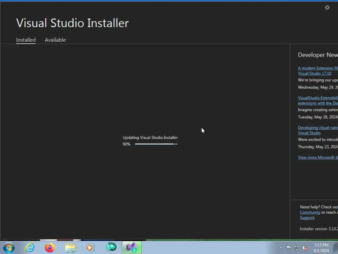
Task: Open the Community help link
Action: point(310,212)
